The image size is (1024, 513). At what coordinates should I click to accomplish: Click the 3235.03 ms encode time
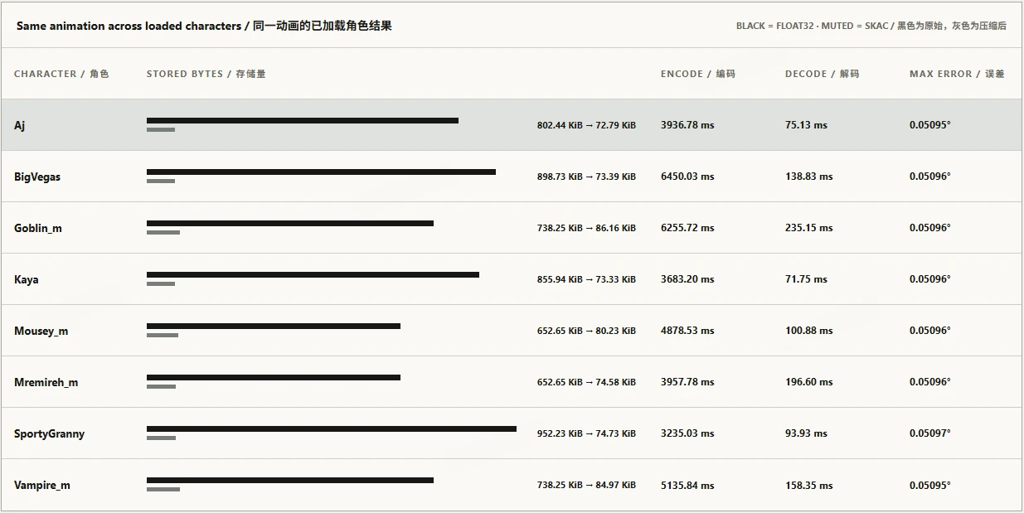click(687, 433)
